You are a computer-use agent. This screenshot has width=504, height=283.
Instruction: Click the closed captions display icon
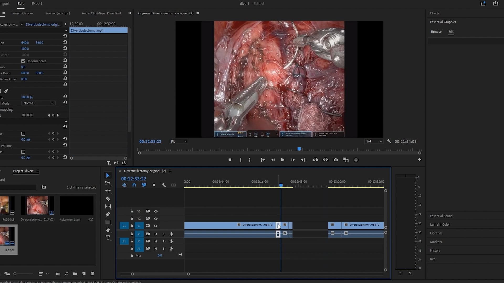[x=174, y=185]
